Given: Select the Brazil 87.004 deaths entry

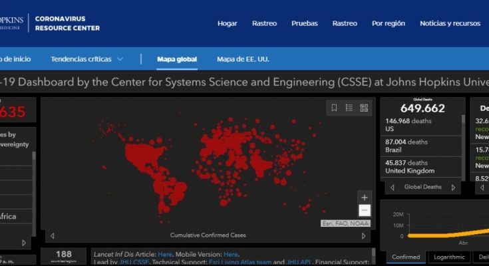Looking at the screenshot, I should pos(420,146).
